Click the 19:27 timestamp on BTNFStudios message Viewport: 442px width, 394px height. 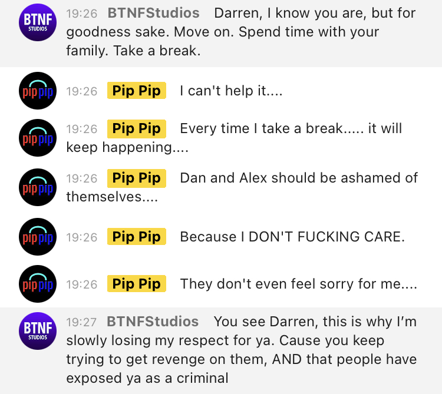click(x=81, y=322)
